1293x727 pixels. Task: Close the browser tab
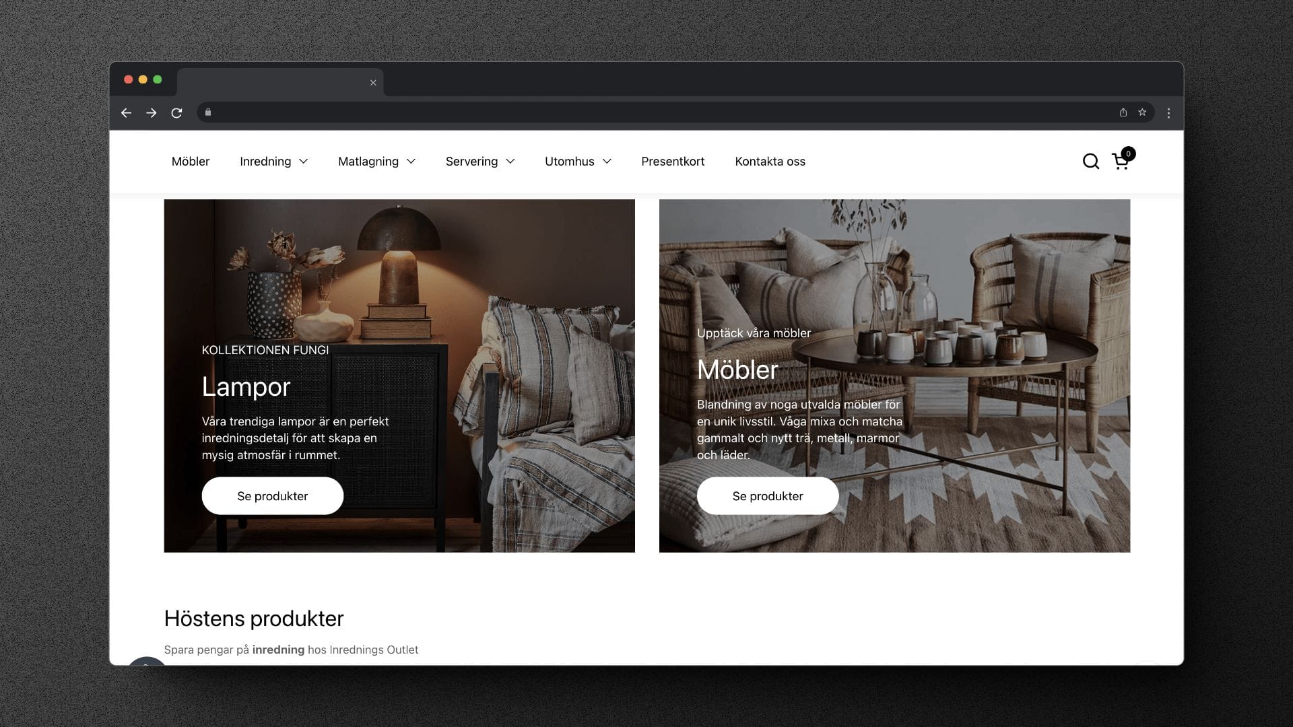[x=373, y=83]
